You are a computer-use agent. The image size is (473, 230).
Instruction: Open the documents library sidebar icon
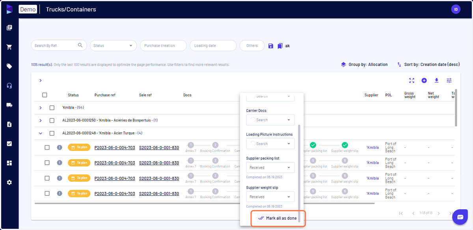(x=9, y=28)
